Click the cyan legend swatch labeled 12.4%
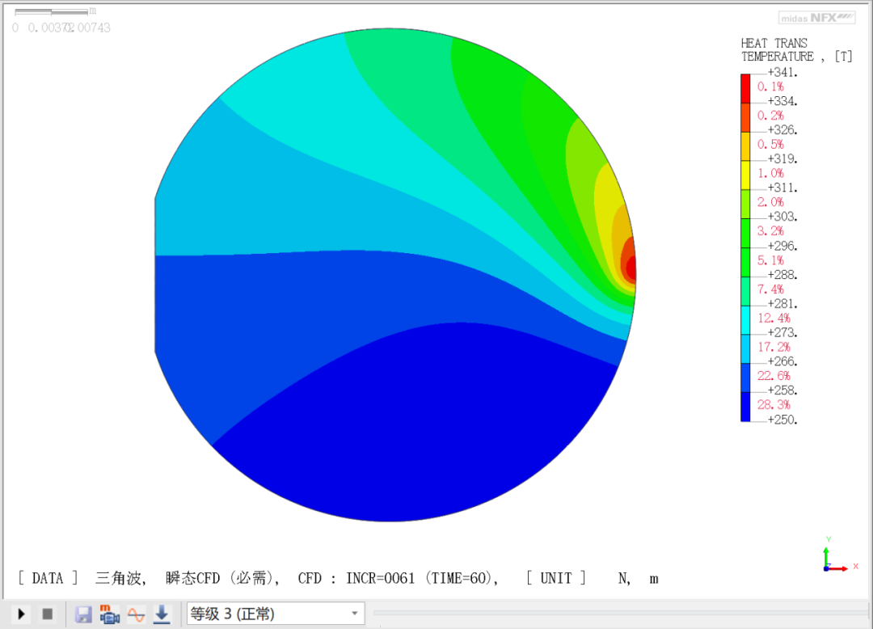The width and height of the screenshot is (873, 629). click(x=745, y=320)
